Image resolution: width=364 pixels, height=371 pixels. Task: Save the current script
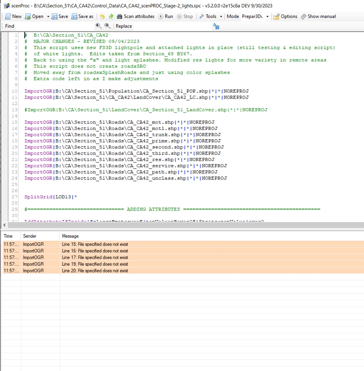pos(60,16)
